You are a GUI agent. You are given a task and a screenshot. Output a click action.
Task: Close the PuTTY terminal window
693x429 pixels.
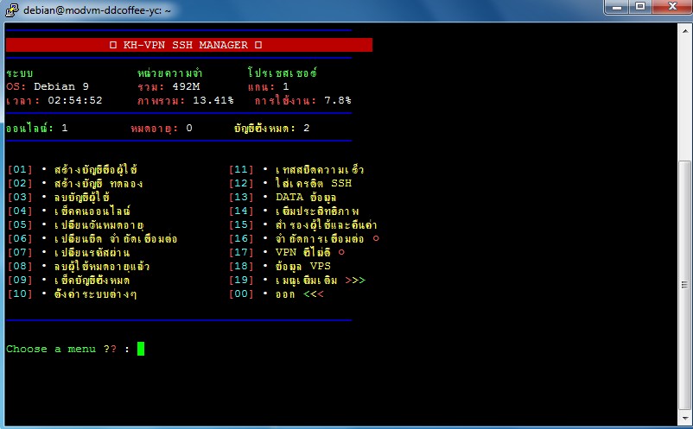[671, 7]
